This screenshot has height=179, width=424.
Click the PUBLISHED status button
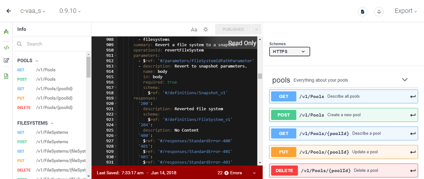click(233, 30)
